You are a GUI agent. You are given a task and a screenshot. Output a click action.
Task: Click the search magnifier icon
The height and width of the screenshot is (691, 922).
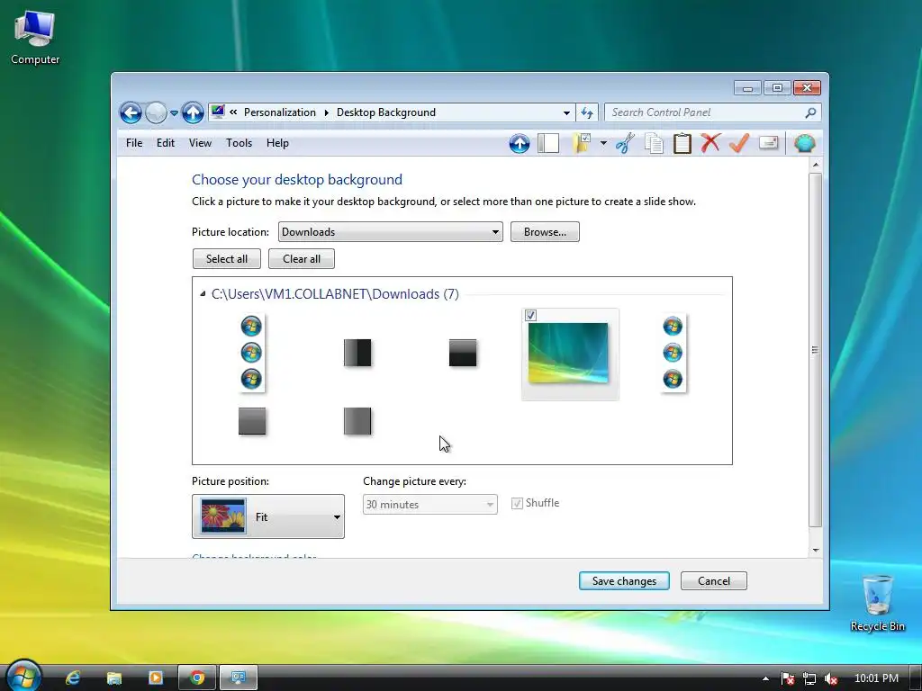pyautogui.click(x=810, y=112)
